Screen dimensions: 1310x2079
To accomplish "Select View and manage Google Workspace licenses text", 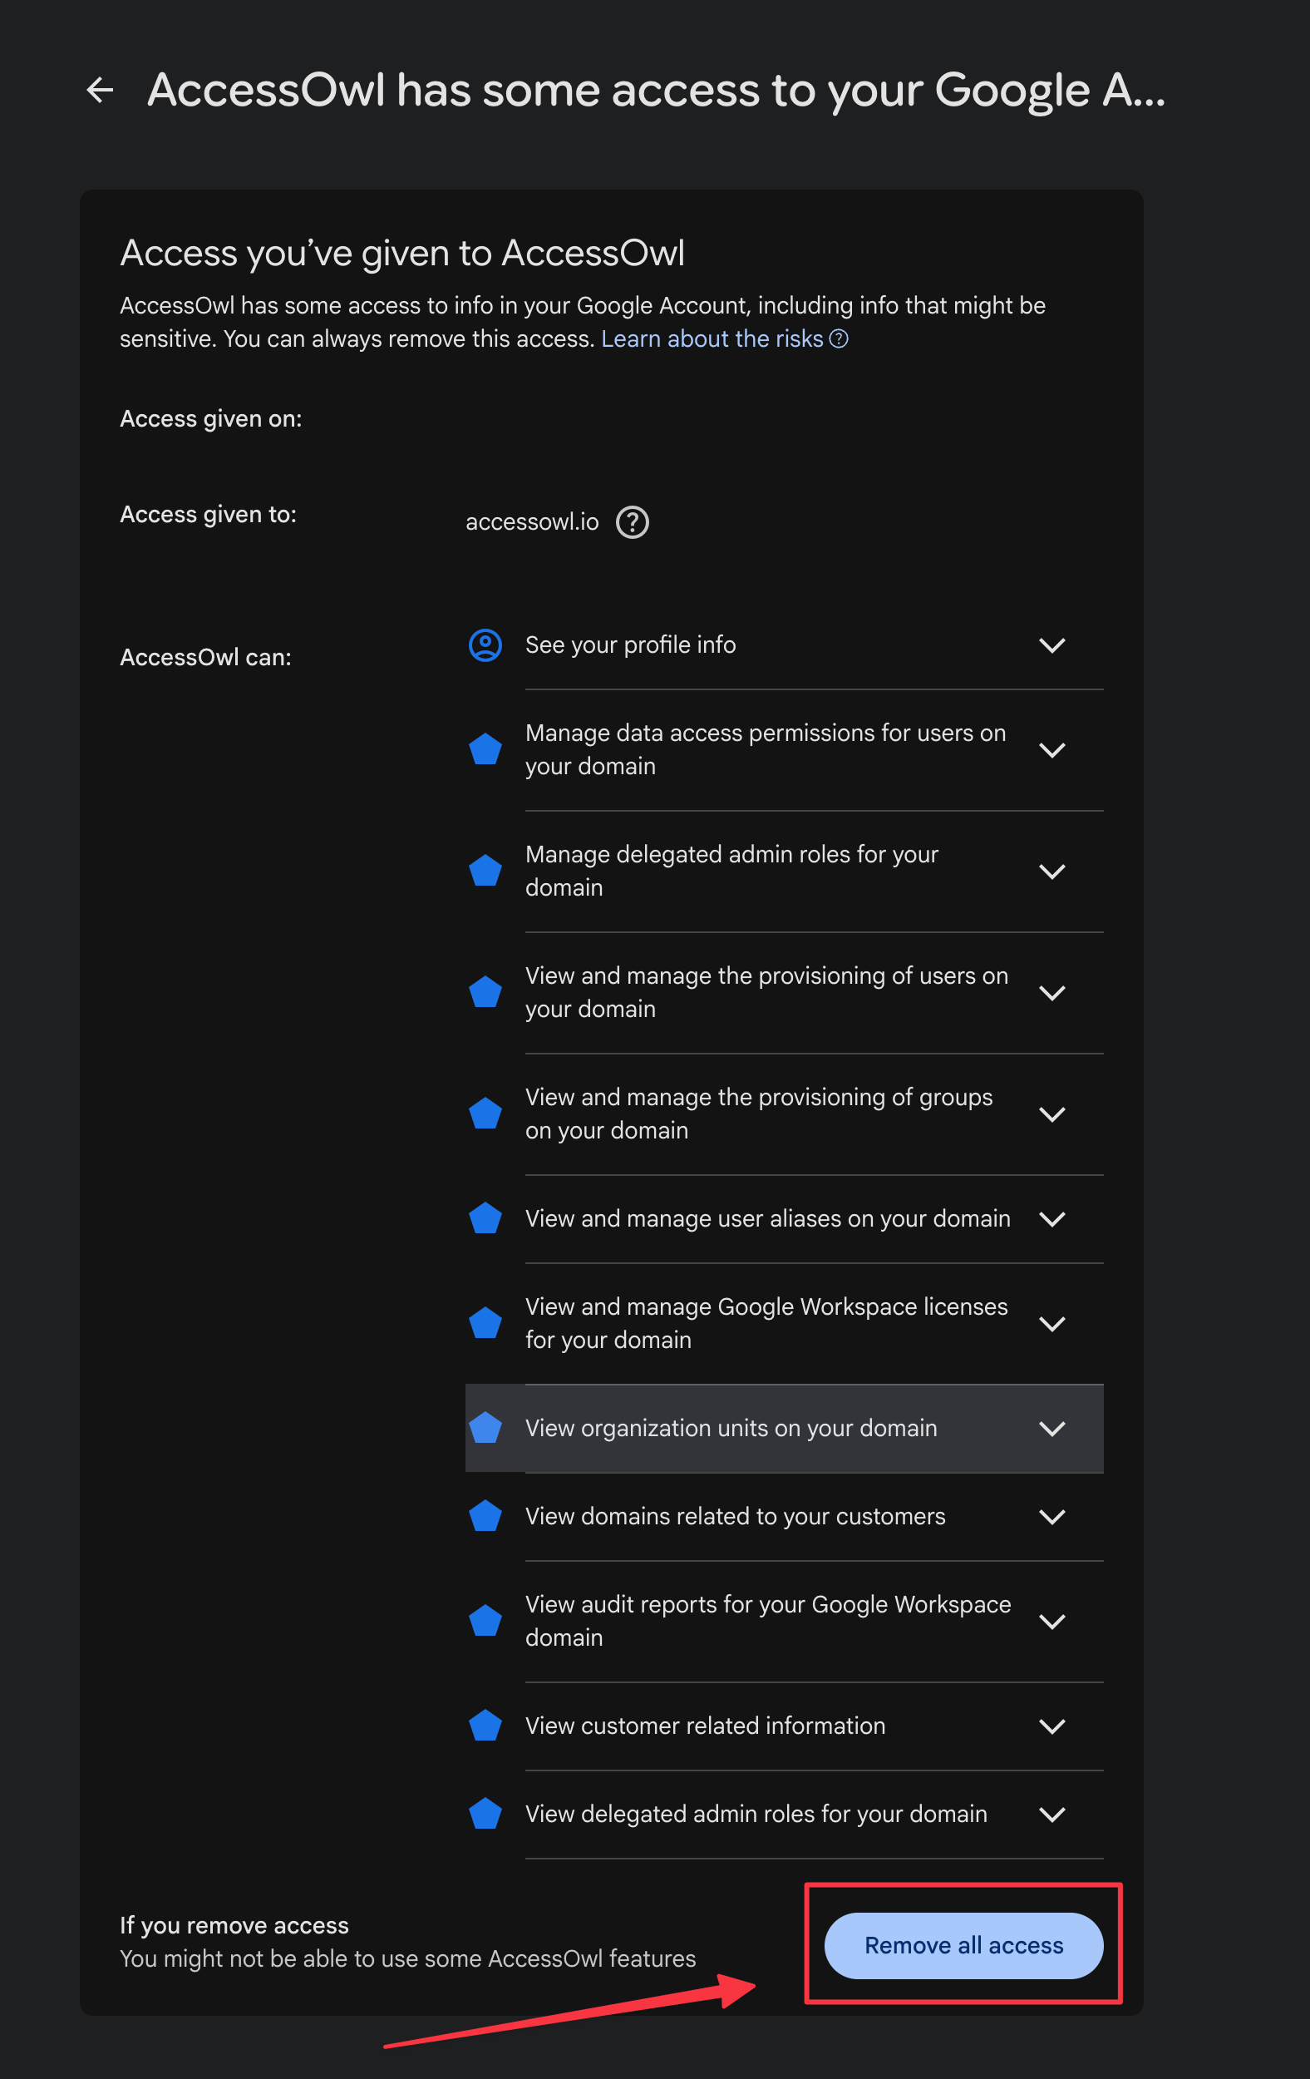I will point(766,1324).
